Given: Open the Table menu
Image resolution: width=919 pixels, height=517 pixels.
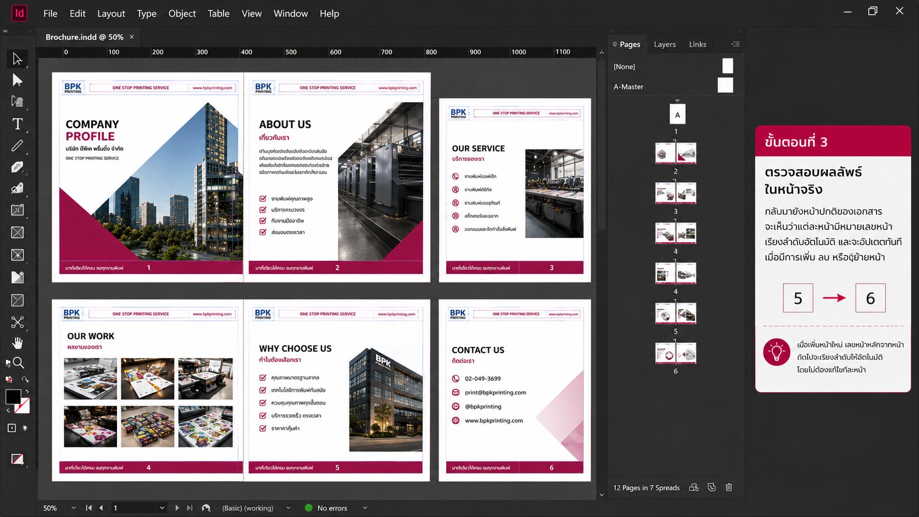Looking at the screenshot, I should click(218, 13).
